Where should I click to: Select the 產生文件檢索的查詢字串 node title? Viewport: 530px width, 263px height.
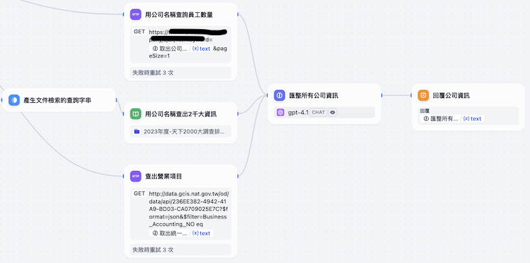[57, 100]
